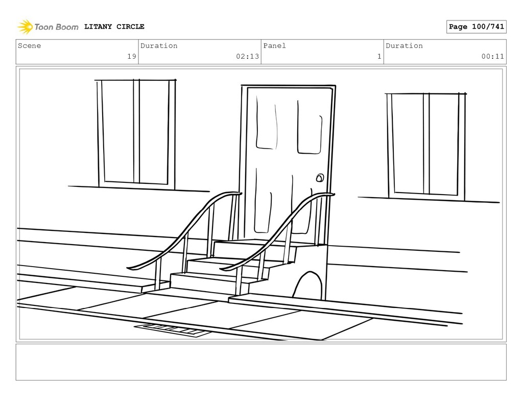
Task: Select the scene number 19
Action: point(132,56)
